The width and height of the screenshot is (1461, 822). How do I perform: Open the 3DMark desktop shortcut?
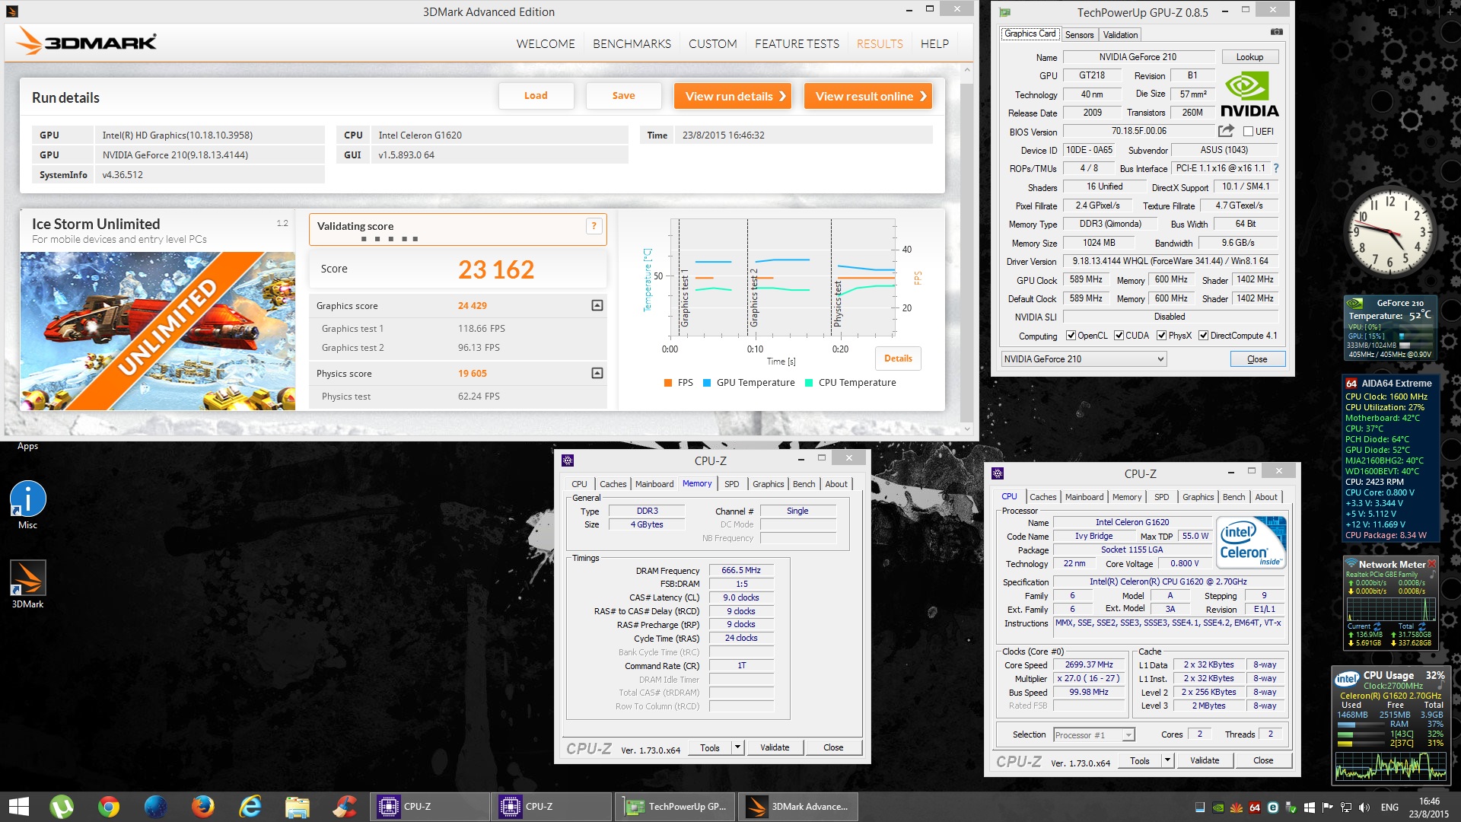coord(28,584)
